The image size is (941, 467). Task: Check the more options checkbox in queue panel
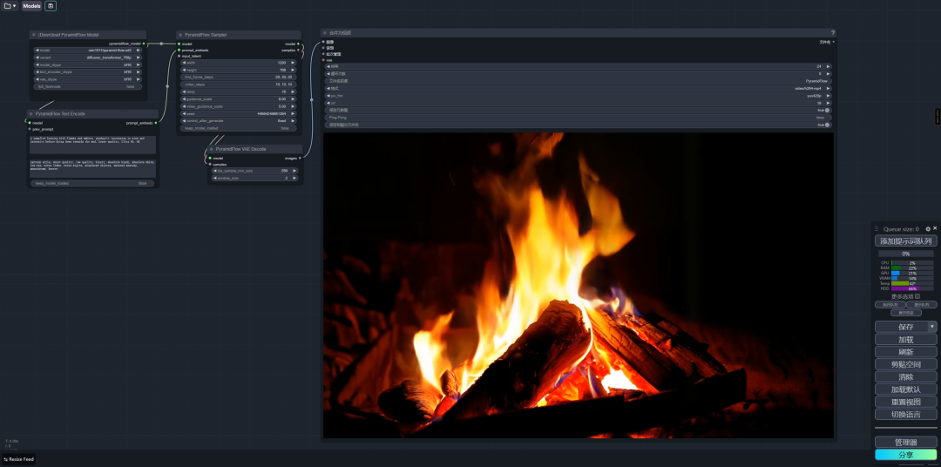[917, 296]
